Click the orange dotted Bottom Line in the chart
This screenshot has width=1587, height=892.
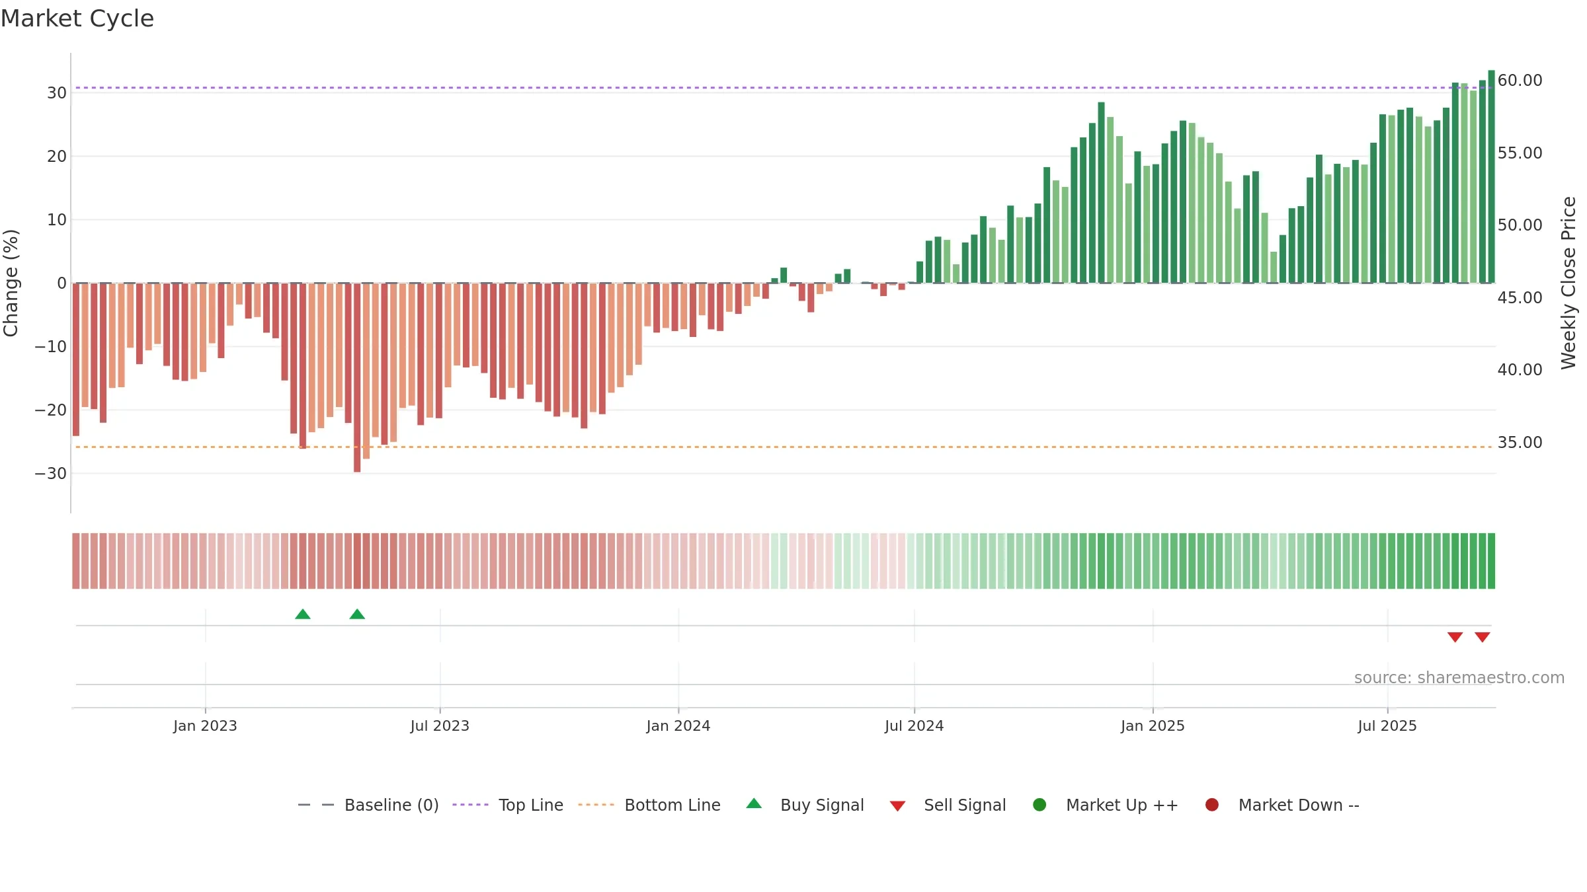tap(784, 447)
